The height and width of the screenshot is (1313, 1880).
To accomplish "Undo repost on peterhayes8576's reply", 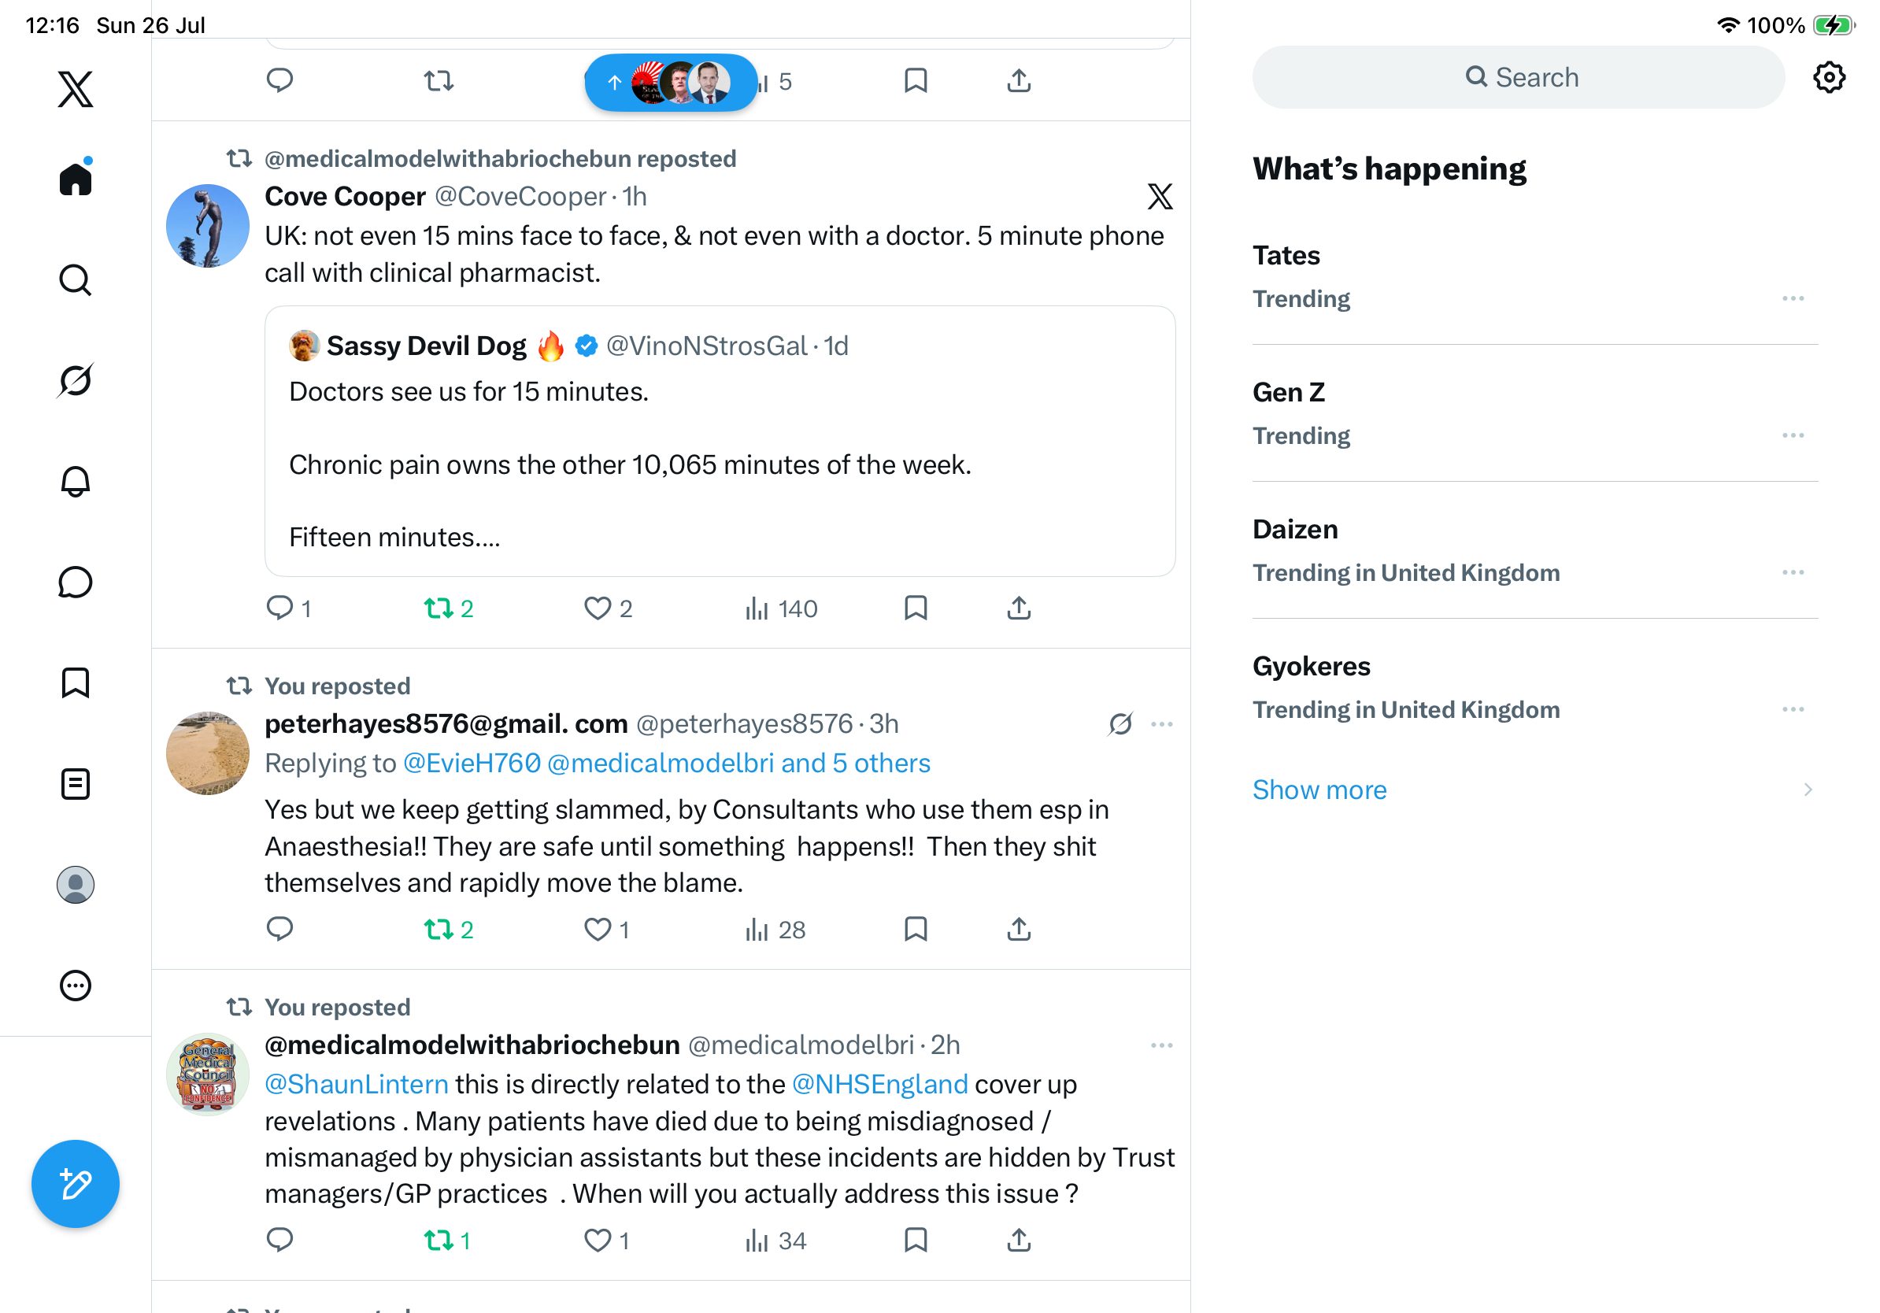I will 449,929.
